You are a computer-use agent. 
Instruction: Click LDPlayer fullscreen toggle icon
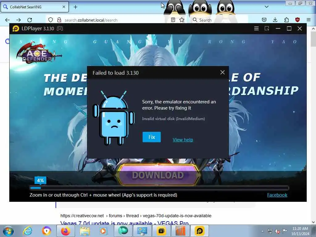tap(267, 29)
